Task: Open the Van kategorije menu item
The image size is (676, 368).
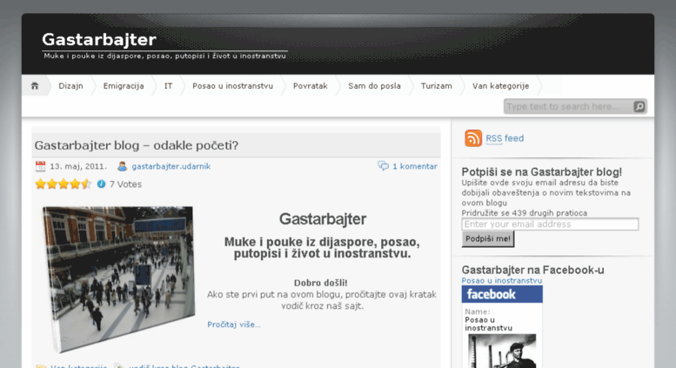Action: [500, 86]
